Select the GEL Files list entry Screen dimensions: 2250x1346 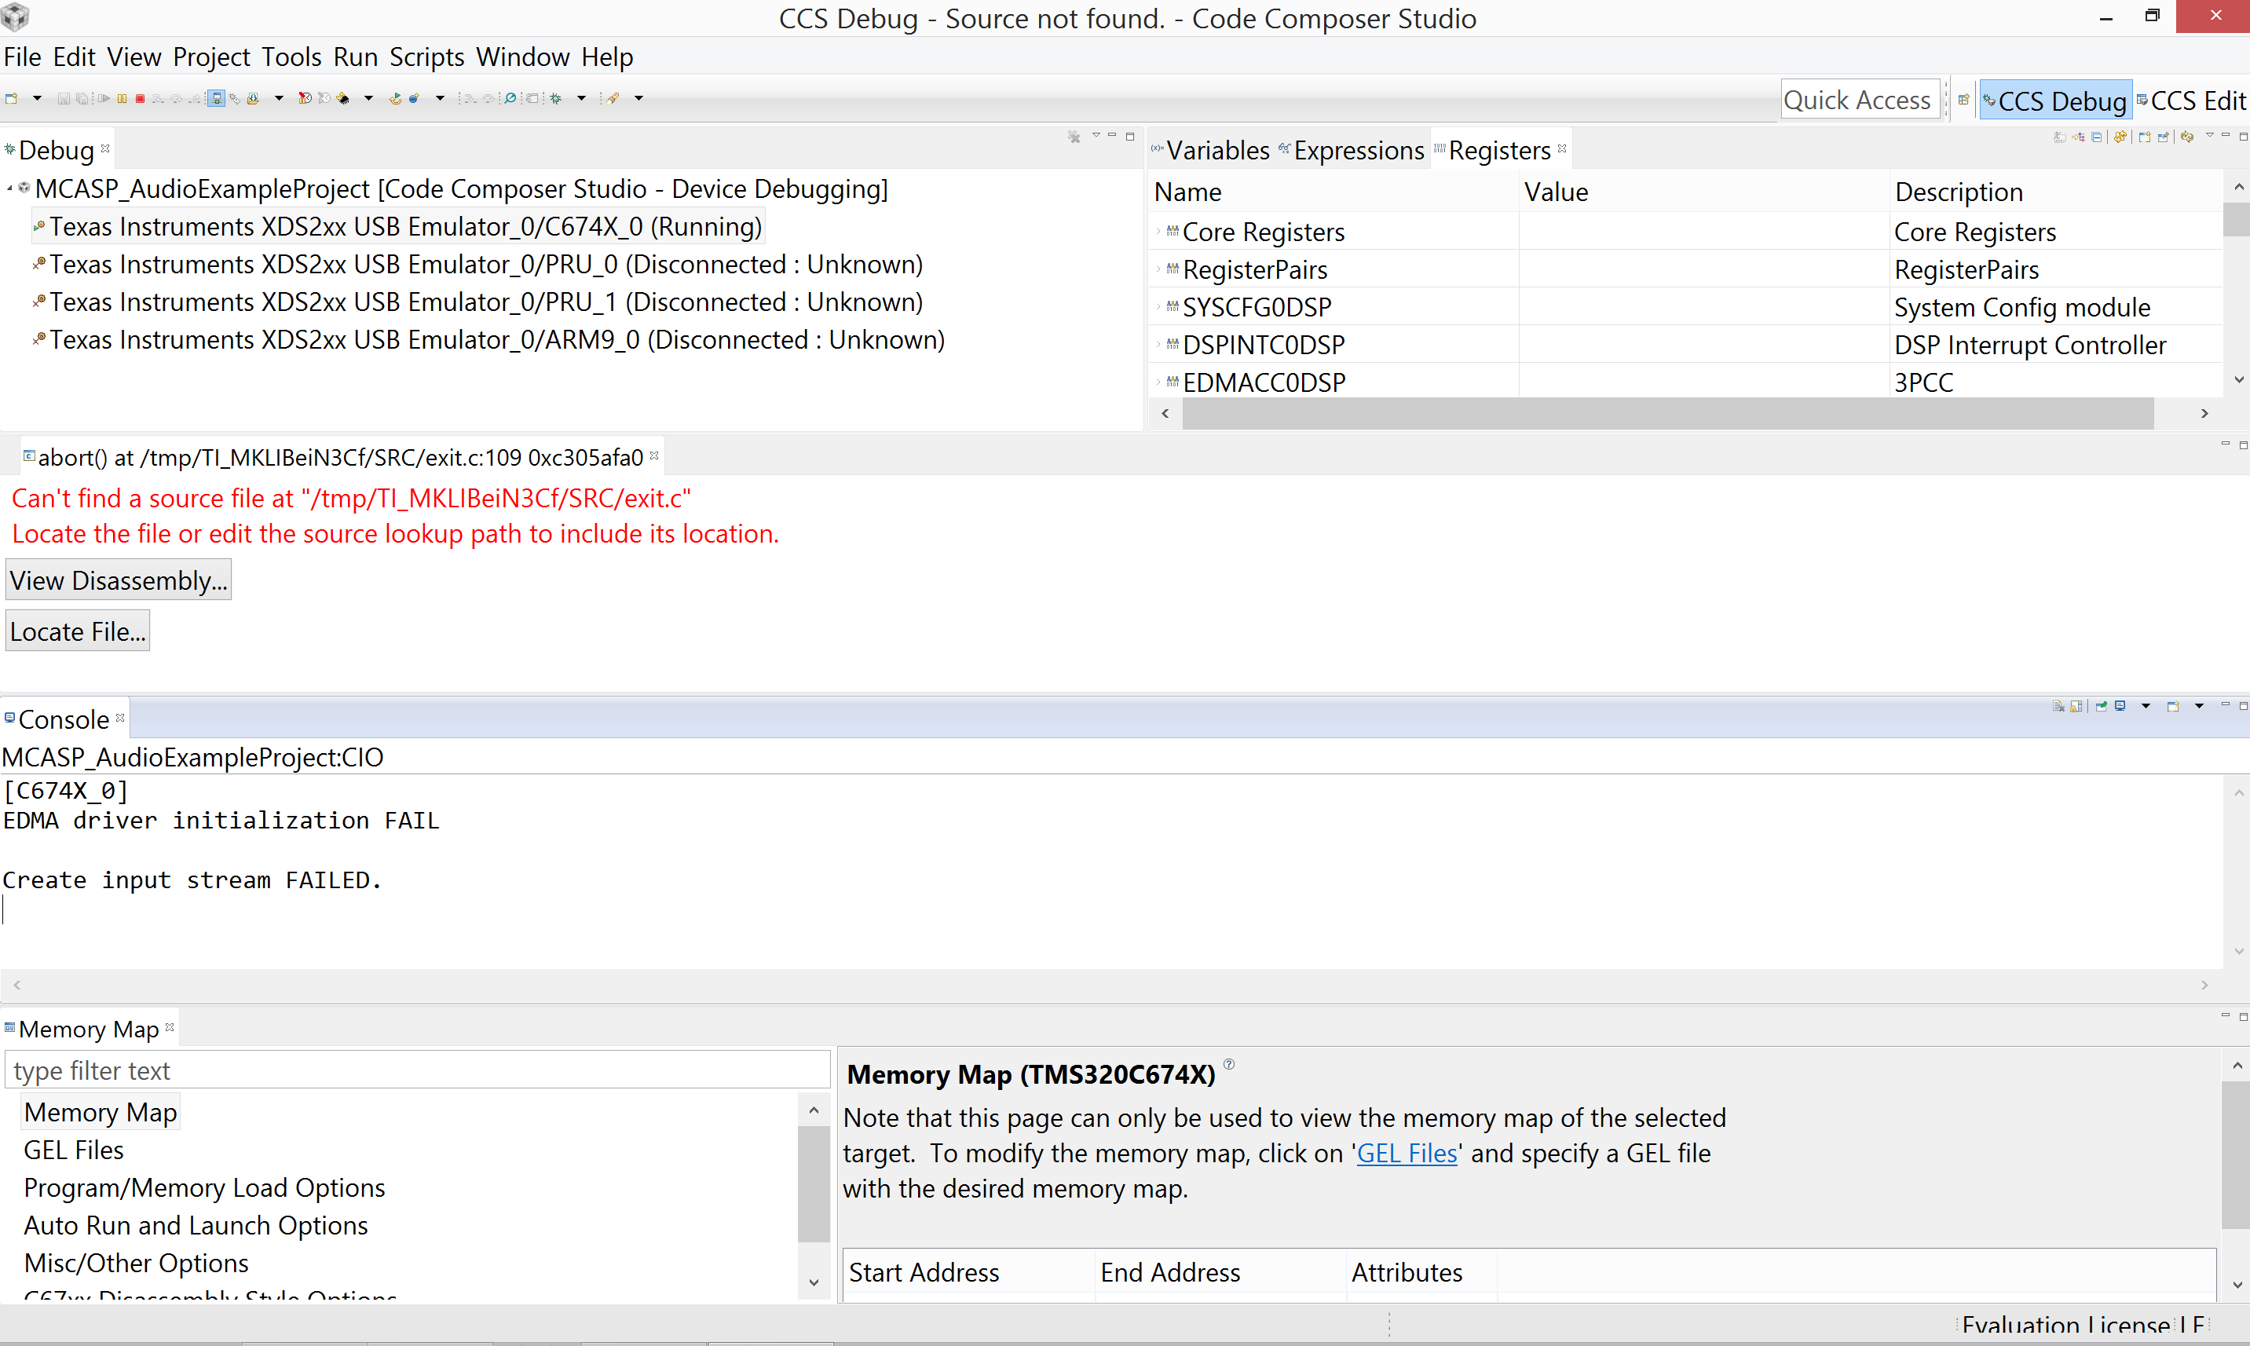coord(74,1150)
